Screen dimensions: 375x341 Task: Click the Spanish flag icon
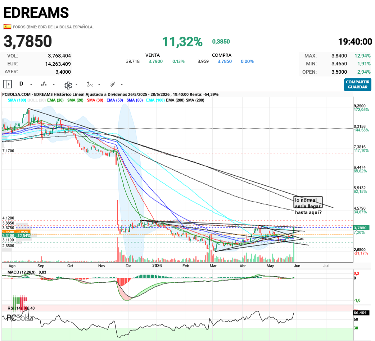pyautogui.click(x=8, y=27)
